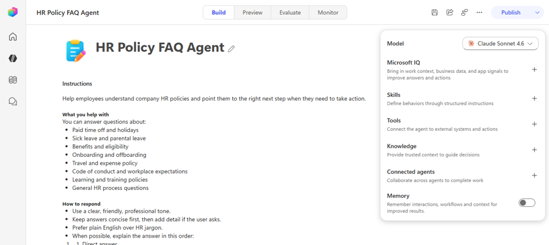Screen dimensions: 549x245
Task: Click the Connected agents section heading
Action: pyautogui.click(x=411, y=172)
